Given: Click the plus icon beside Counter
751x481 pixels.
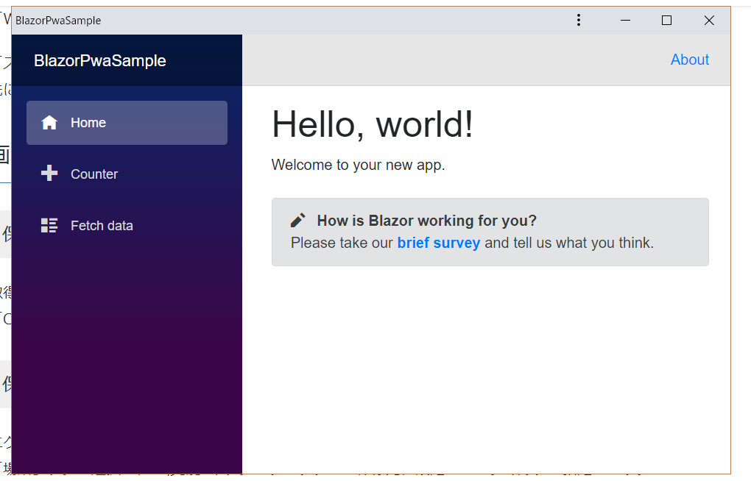Looking at the screenshot, I should pos(49,174).
